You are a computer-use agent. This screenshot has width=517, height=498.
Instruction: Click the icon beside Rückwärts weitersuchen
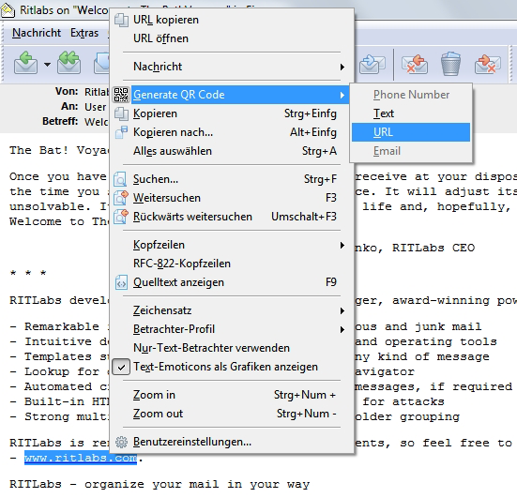tap(120, 217)
